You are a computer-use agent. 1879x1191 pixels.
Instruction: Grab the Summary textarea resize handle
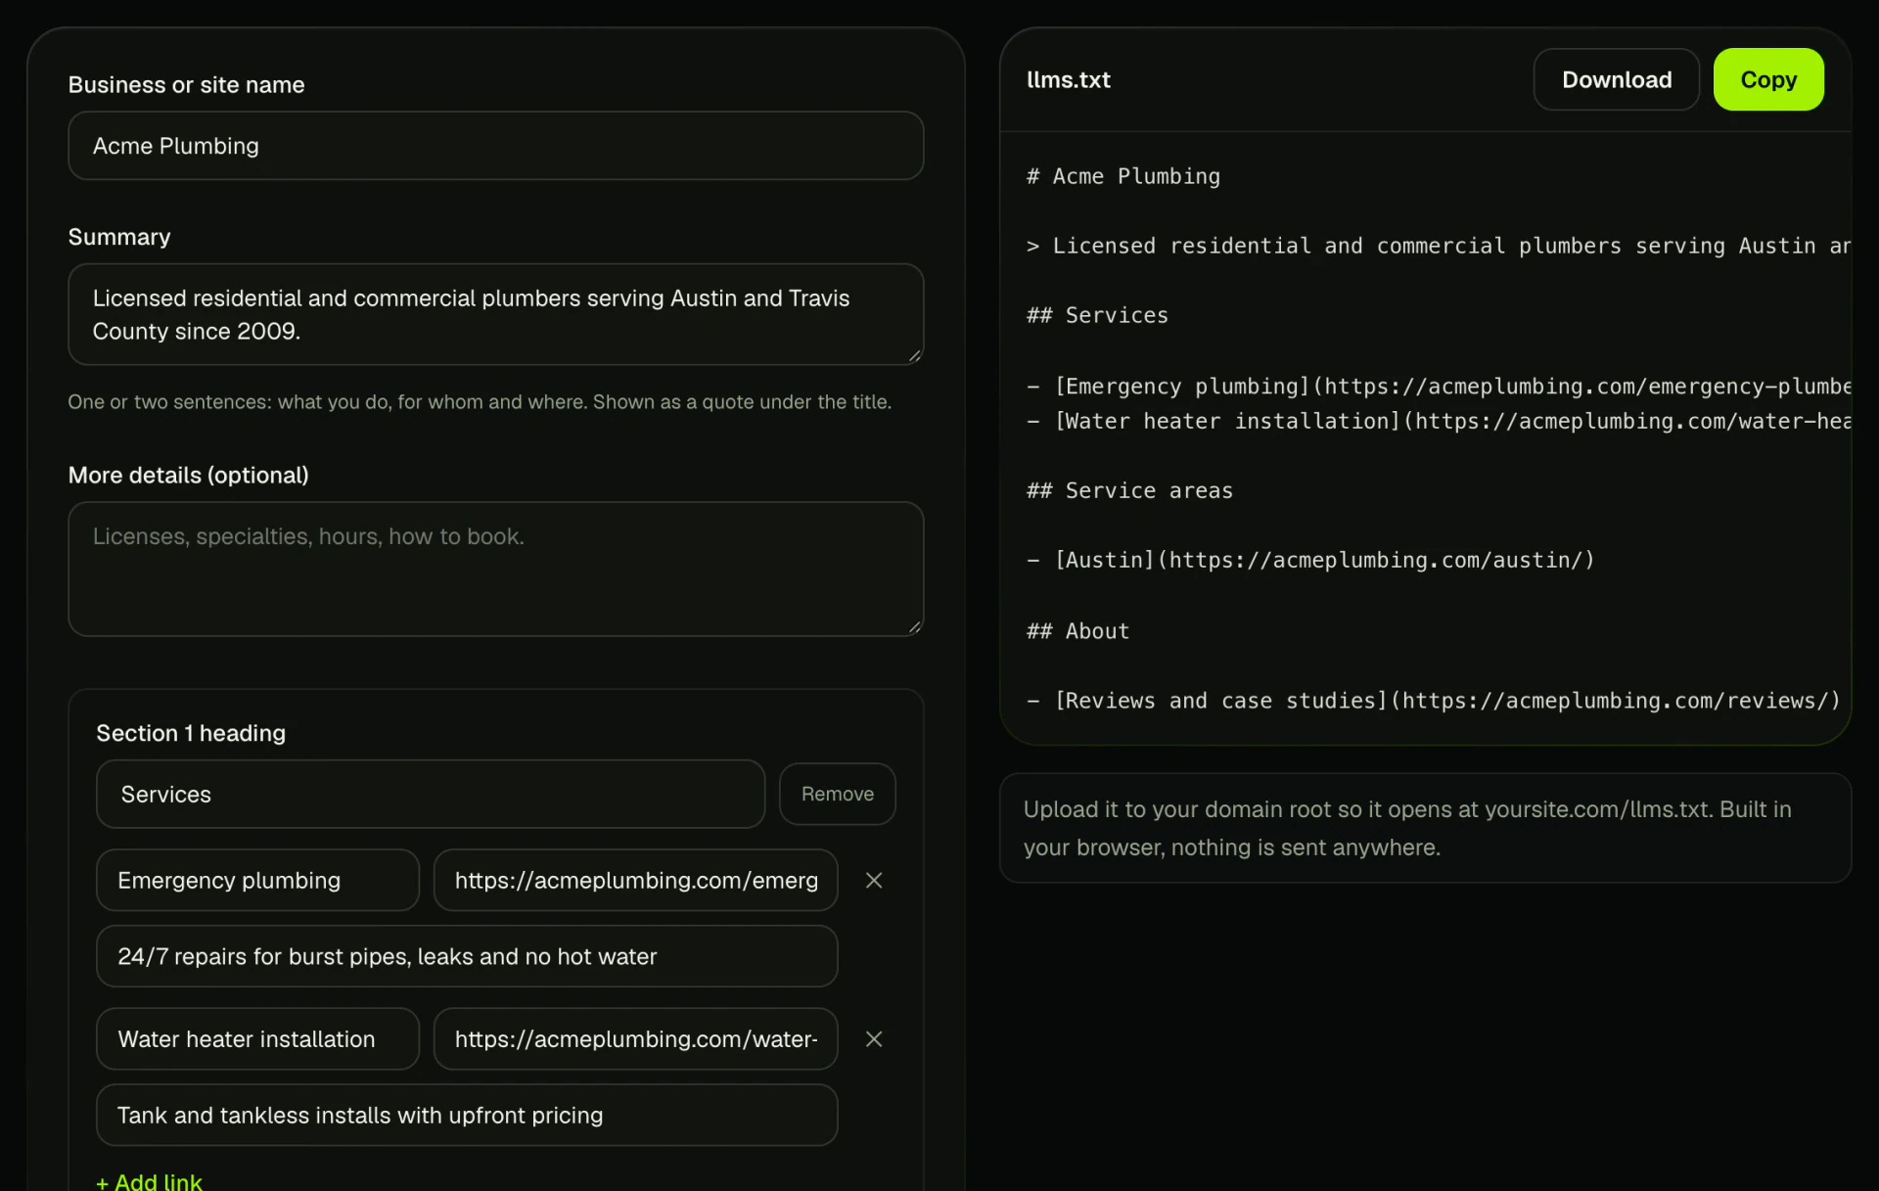click(915, 356)
